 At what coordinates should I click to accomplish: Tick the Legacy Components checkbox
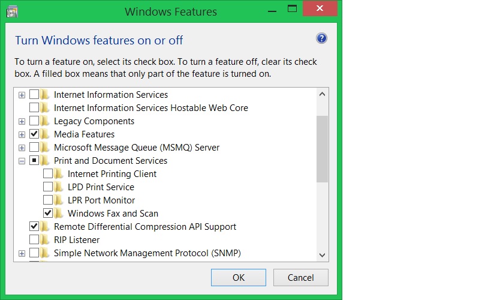pos(34,121)
